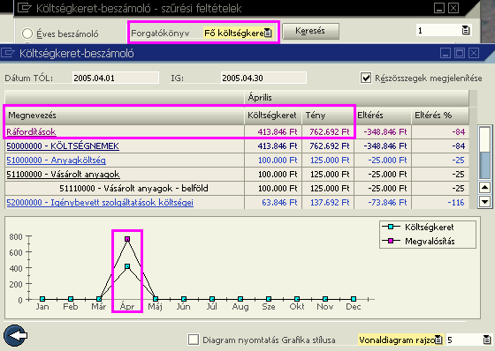The width and height of the screenshot is (495, 351).
Task: Click the Dátum TÓL date field
Action: (116, 78)
